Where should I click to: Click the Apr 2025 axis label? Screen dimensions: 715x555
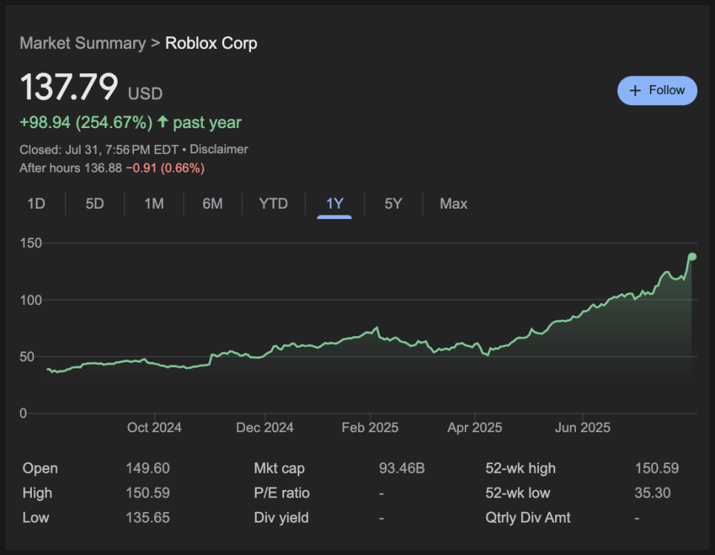474,427
